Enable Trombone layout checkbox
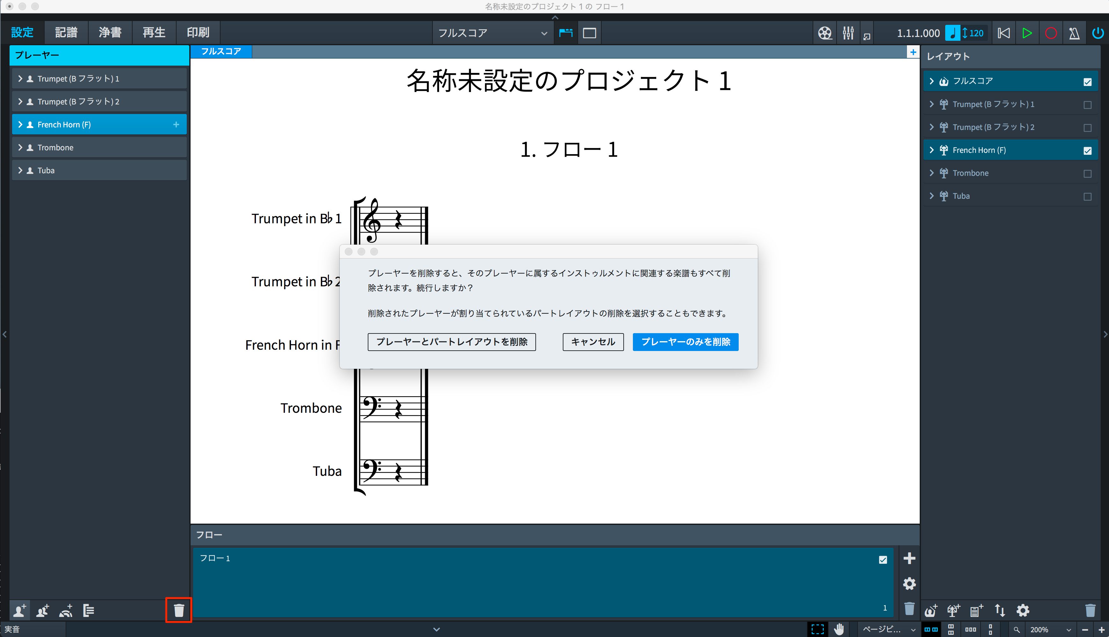This screenshot has height=637, width=1109. 1087,174
